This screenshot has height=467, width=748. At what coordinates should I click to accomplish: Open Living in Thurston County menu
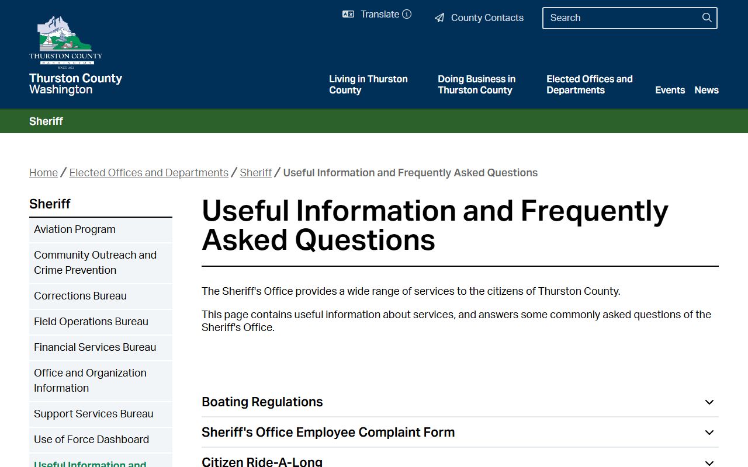pyautogui.click(x=368, y=85)
